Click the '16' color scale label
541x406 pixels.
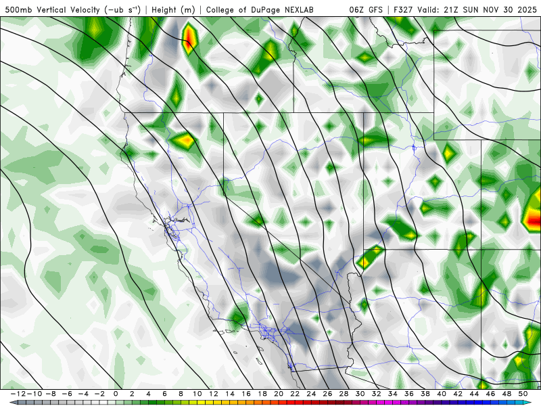[246, 394]
